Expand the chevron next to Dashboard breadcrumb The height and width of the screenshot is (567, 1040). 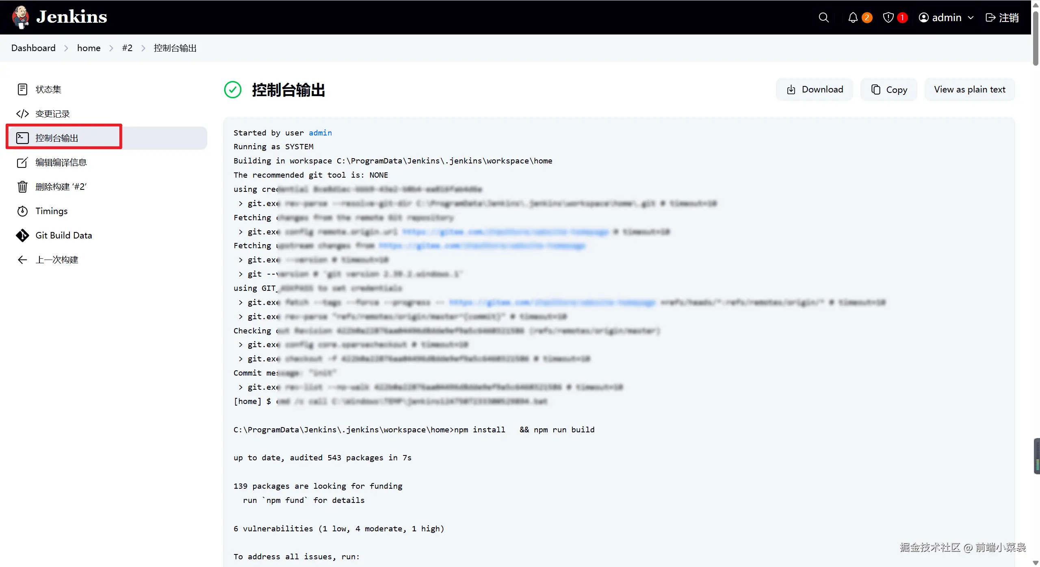pos(66,48)
